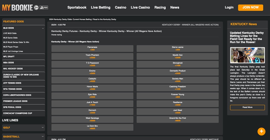Screen dimensions: 270x140
Task: Open MLB World Series Odds To Win
Action: (x=16, y=42)
